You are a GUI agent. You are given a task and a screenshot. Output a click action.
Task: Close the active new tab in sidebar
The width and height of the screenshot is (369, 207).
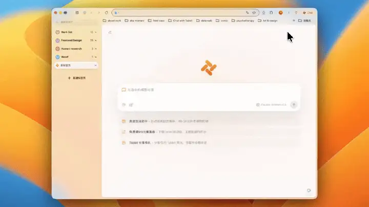pyautogui.click(x=95, y=65)
